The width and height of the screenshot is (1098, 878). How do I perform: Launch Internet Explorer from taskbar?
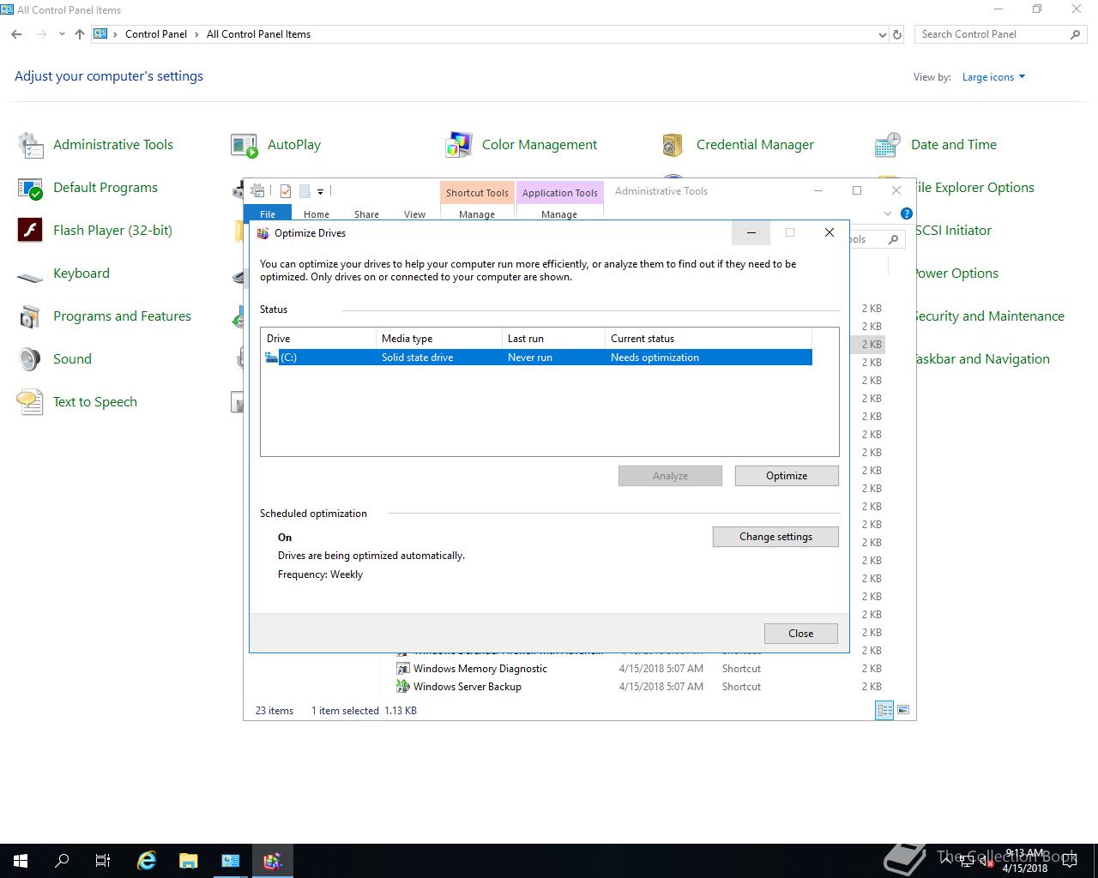[x=147, y=861]
